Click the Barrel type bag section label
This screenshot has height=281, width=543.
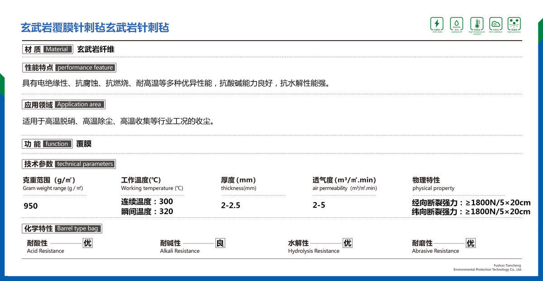point(62,229)
